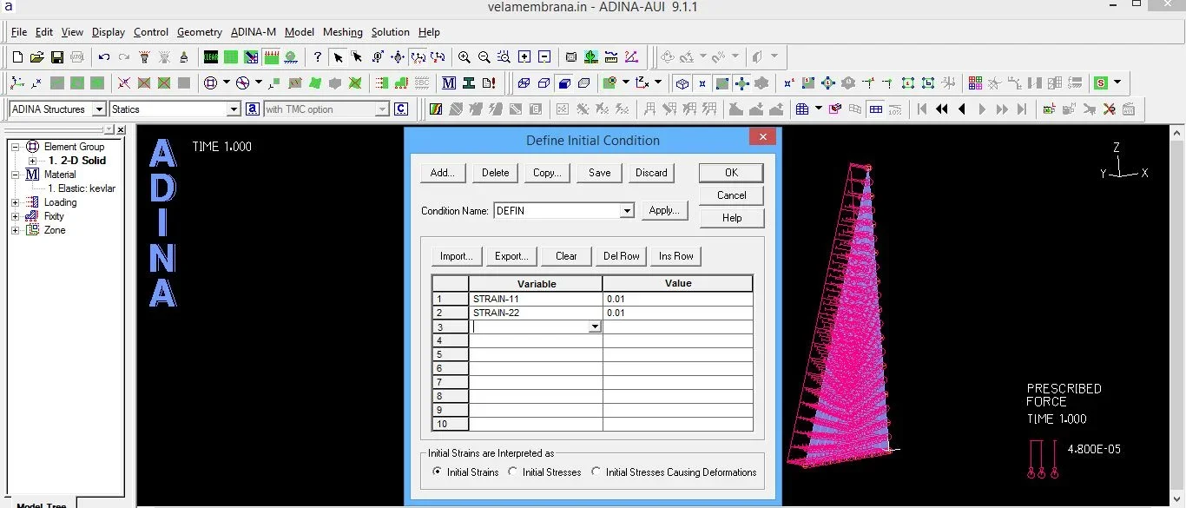Click the Zoom Out magnifier icon
The width and height of the screenshot is (1186, 508).
click(484, 57)
